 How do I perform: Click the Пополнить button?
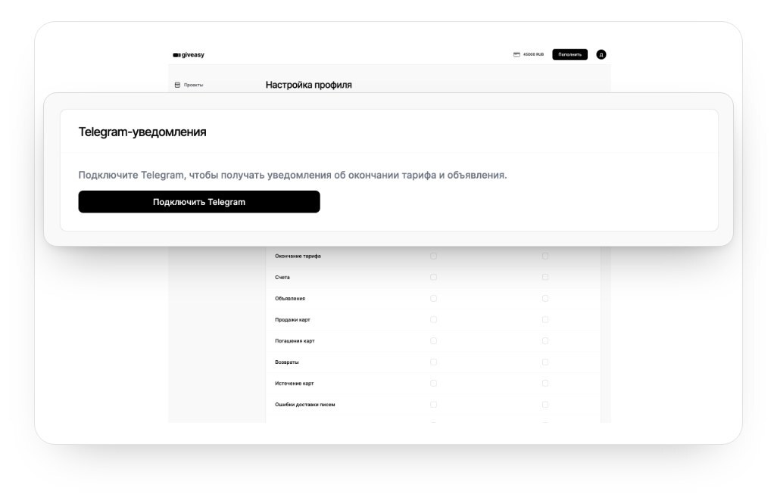pyautogui.click(x=569, y=54)
